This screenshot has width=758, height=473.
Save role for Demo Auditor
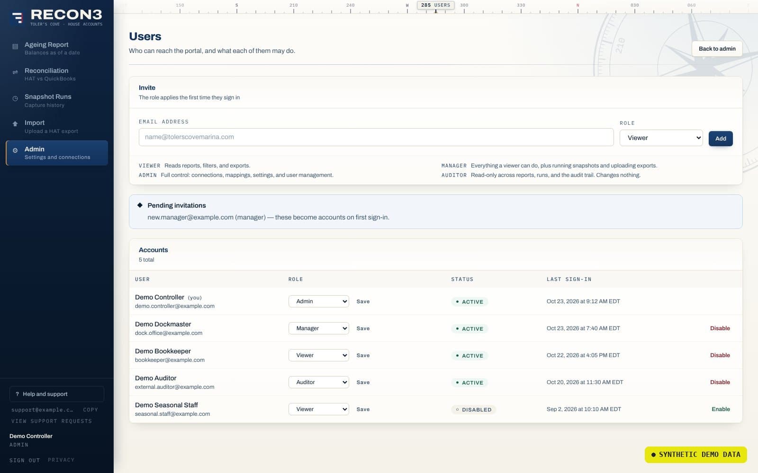click(x=363, y=382)
